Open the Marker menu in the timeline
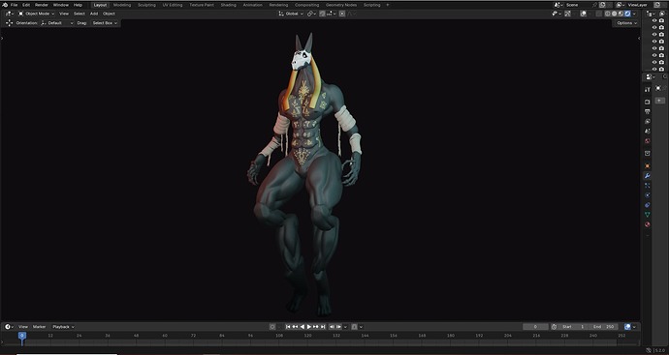Screen dimensions: 669x355 click(x=39, y=327)
